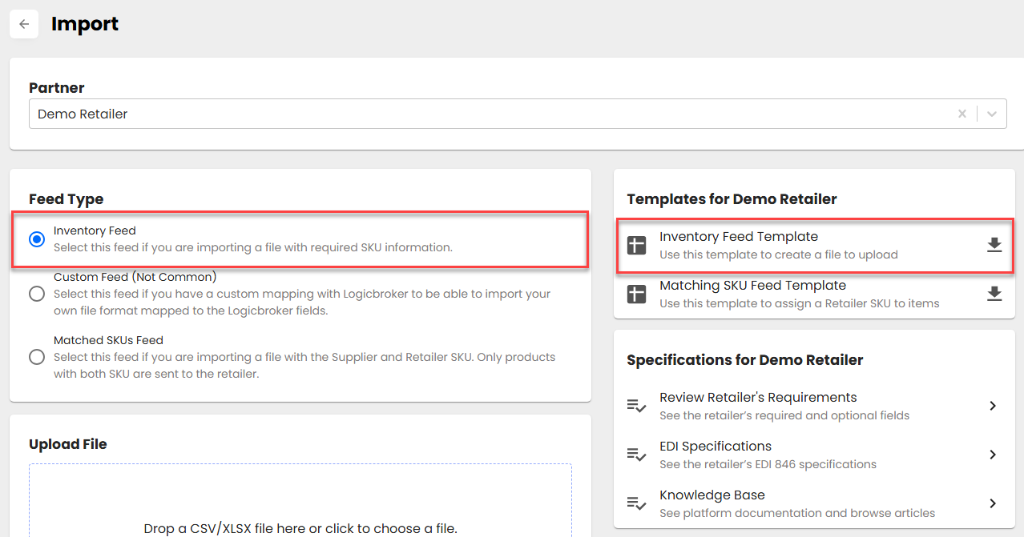Image resolution: width=1024 pixels, height=537 pixels.
Task: Open the Inventory Feed Template text link
Action: coord(738,237)
